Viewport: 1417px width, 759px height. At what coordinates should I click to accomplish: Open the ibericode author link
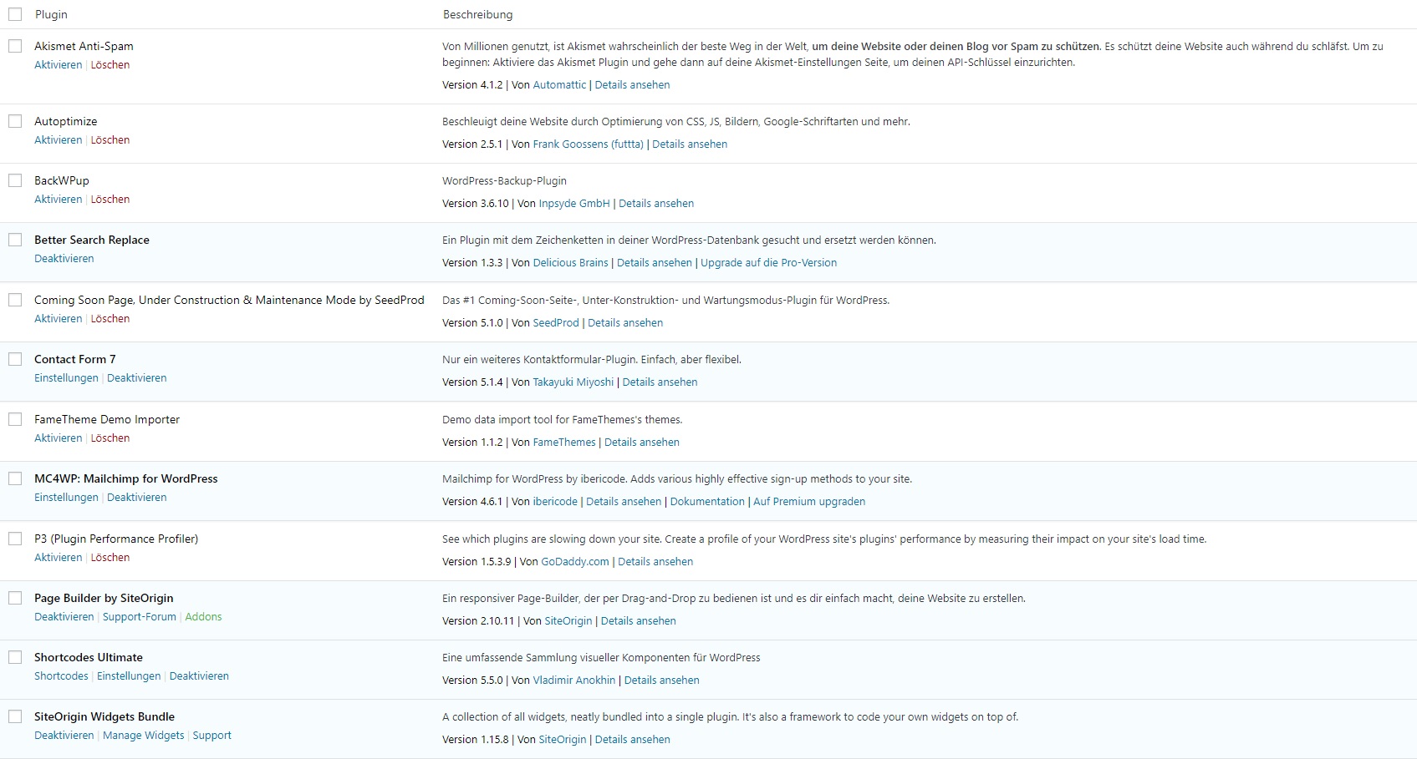pos(555,502)
